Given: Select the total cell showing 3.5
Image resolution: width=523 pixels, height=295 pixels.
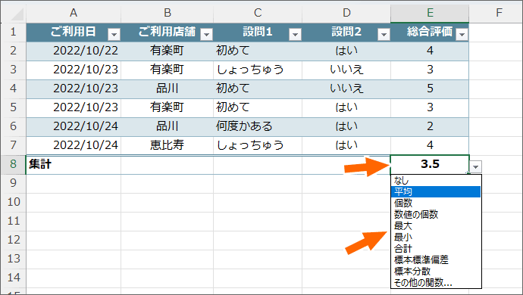Looking at the screenshot, I should tap(430, 164).
